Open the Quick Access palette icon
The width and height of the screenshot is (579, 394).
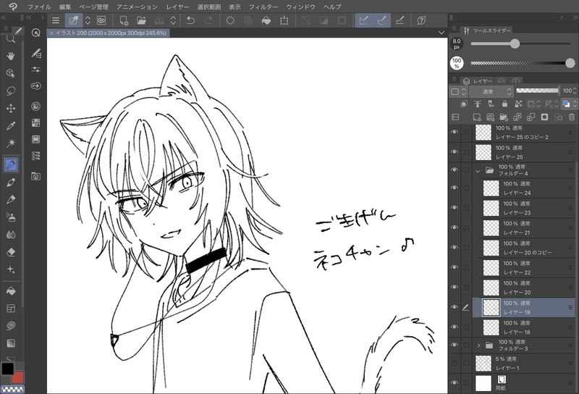coord(35,33)
